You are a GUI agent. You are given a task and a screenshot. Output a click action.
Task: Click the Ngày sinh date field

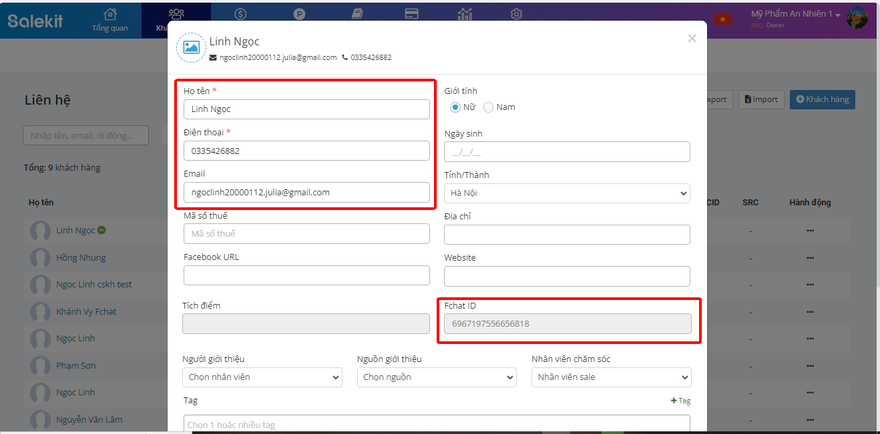567,152
